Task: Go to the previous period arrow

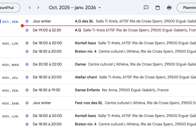Action: (x=30, y=8)
